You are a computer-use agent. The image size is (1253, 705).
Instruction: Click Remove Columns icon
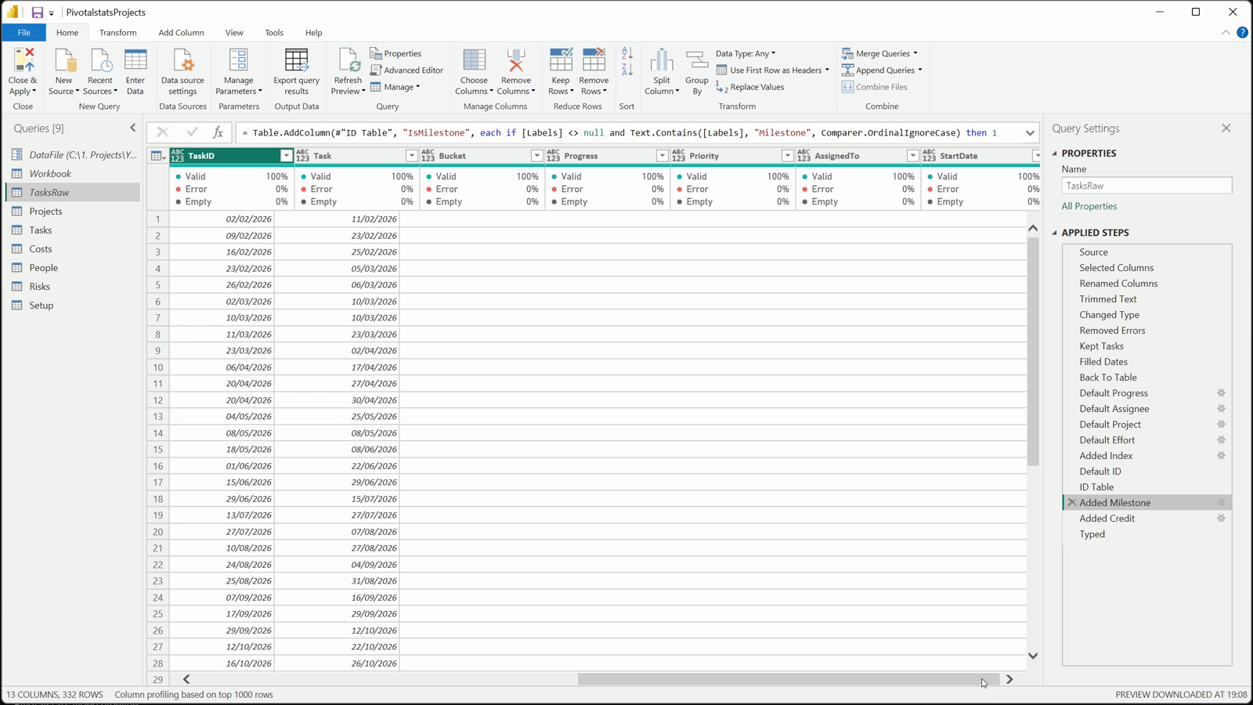(516, 60)
